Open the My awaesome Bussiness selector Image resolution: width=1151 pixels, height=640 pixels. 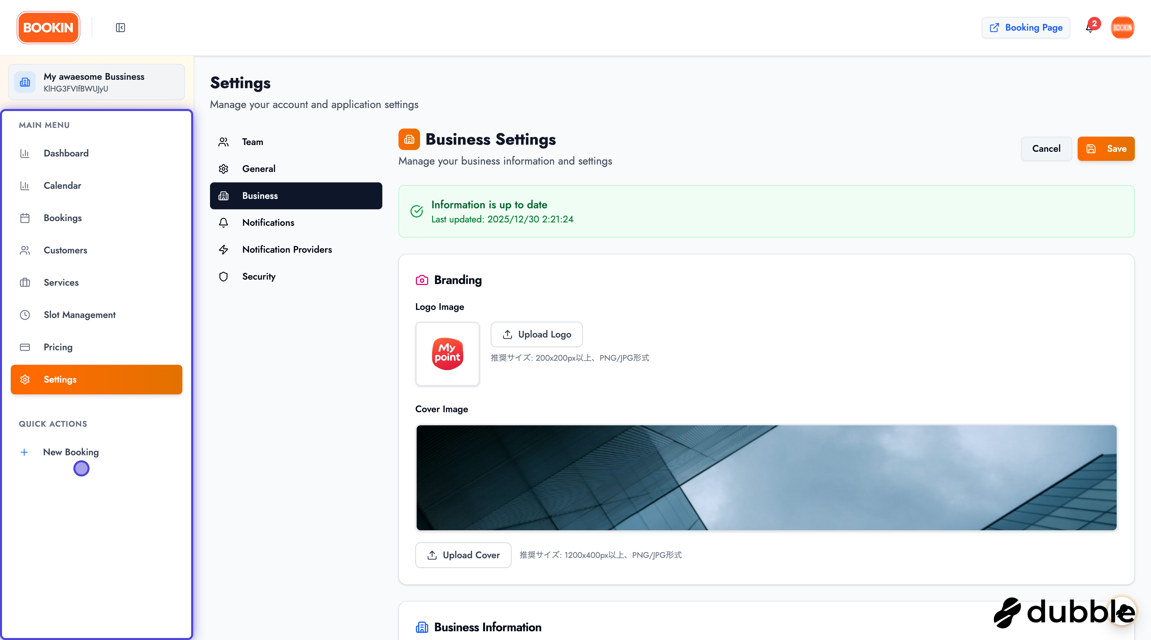click(x=97, y=82)
